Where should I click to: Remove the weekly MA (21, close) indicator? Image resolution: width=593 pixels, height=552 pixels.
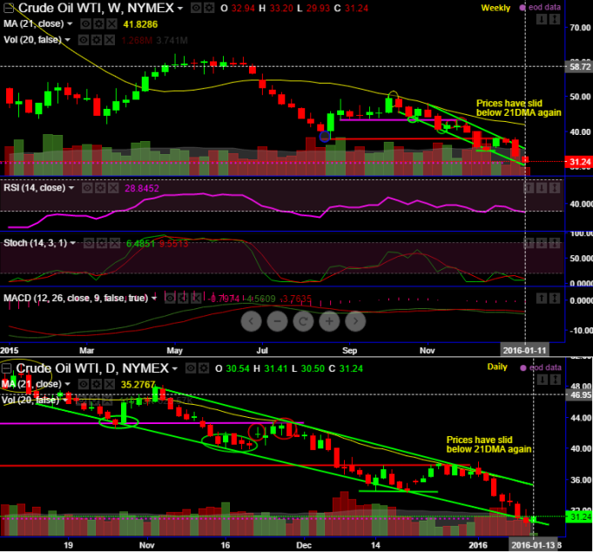point(111,24)
